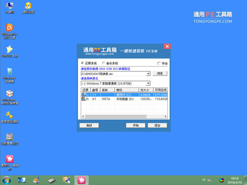Viewport: 247px width, 185px height.
Task: Click the Start orb on the taskbar
Action: [x=6, y=180]
